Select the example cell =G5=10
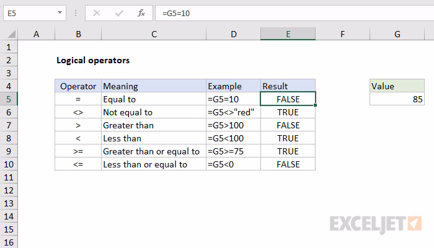Viewport: 434px width, 248px height. (x=233, y=99)
